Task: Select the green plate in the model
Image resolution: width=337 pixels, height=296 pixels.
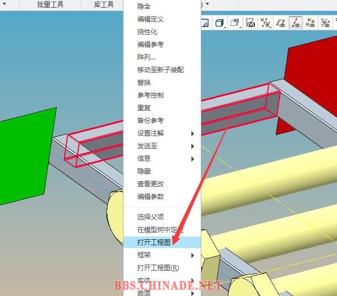Action: (x=24, y=157)
